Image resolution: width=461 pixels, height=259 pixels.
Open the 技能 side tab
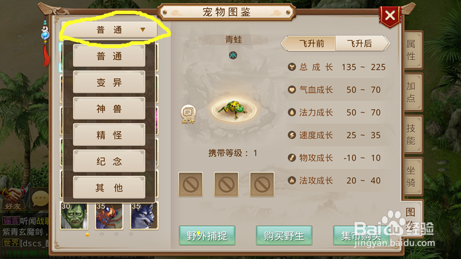click(411, 134)
